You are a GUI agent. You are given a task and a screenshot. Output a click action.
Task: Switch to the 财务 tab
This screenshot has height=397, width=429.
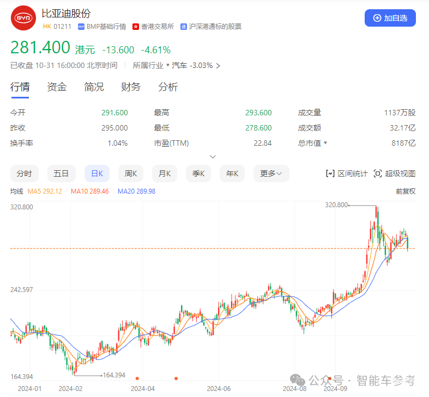131,87
